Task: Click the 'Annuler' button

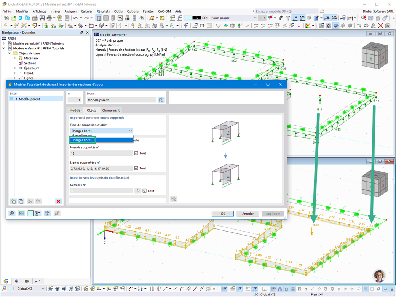Action: [248, 214]
